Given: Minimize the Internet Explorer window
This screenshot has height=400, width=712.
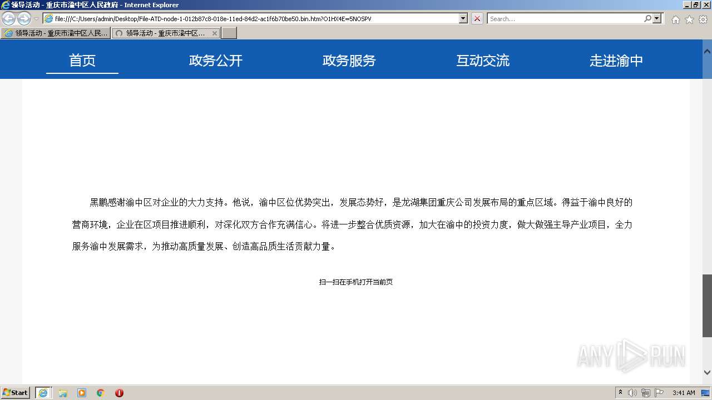Looking at the screenshot, I should click(687, 5).
